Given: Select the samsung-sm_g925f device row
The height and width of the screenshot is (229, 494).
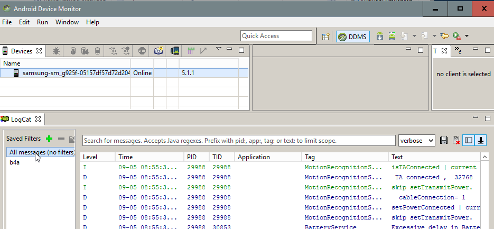Looking at the screenshot, I should 124,73.
